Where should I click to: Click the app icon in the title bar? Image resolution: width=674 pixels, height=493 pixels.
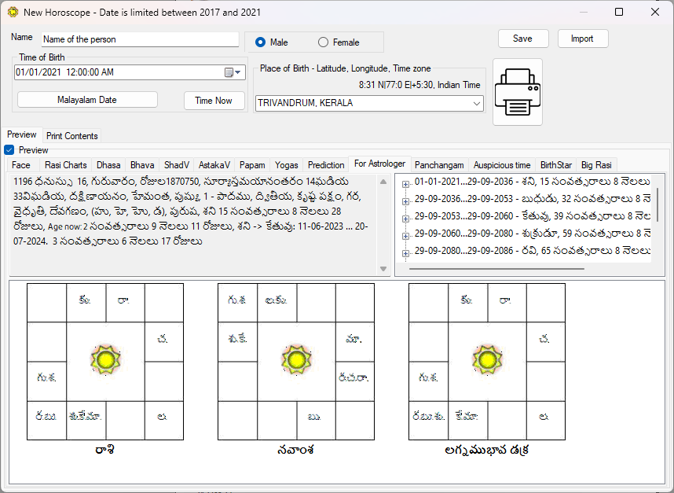13,12
